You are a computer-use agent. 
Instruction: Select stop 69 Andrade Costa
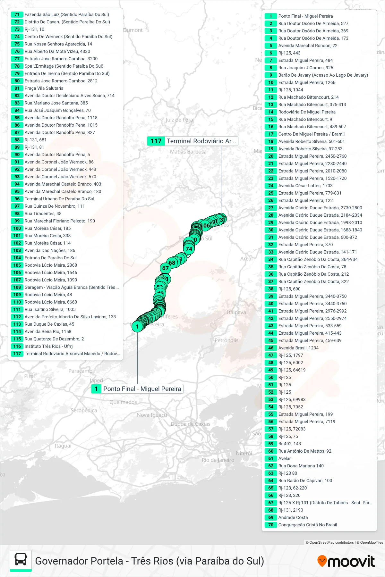[x=319, y=517]
